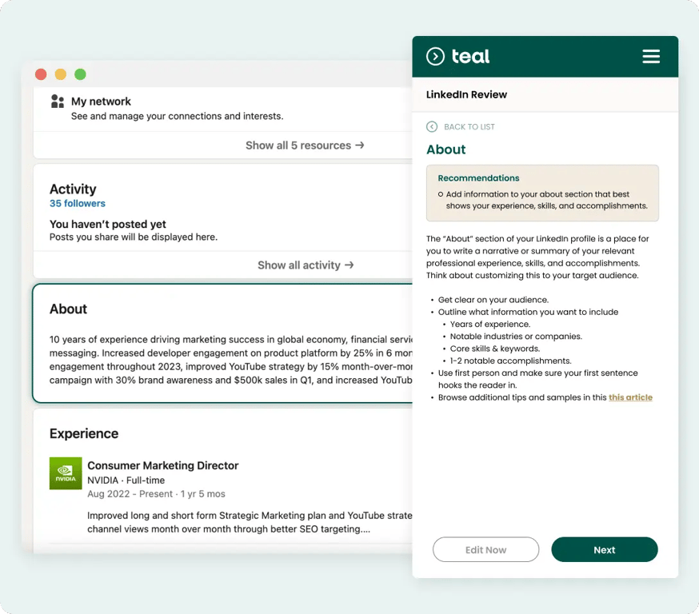Click the Teal arrow logo icon
The height and width of the screenshot is (614, 699).
tap(435, 57)
